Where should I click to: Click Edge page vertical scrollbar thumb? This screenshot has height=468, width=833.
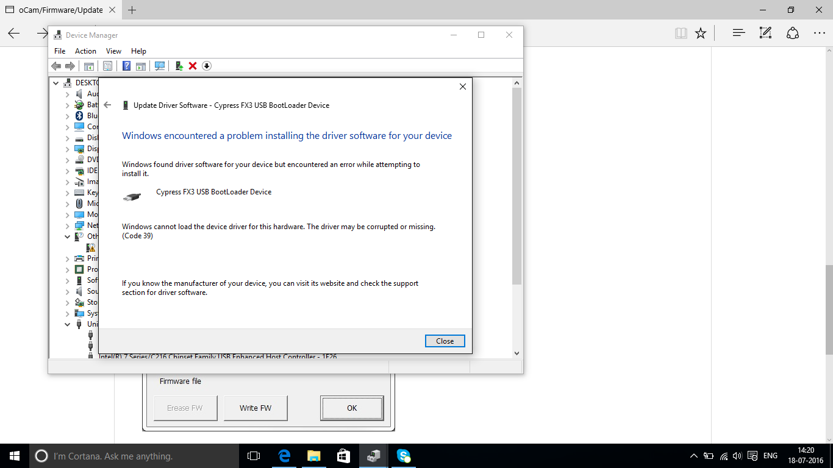click(829, 310)
